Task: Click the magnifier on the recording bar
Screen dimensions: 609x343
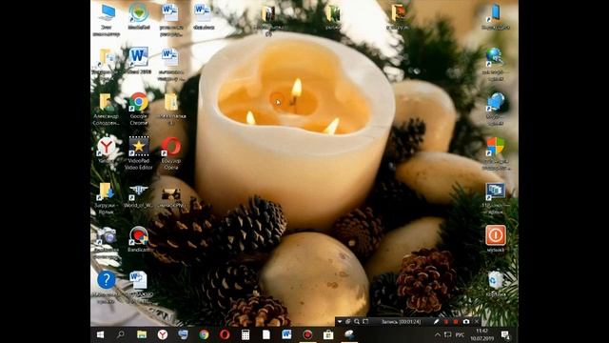Action: coord(357,322)
